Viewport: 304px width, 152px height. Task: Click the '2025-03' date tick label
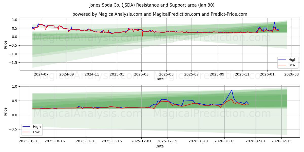[141, 74]
